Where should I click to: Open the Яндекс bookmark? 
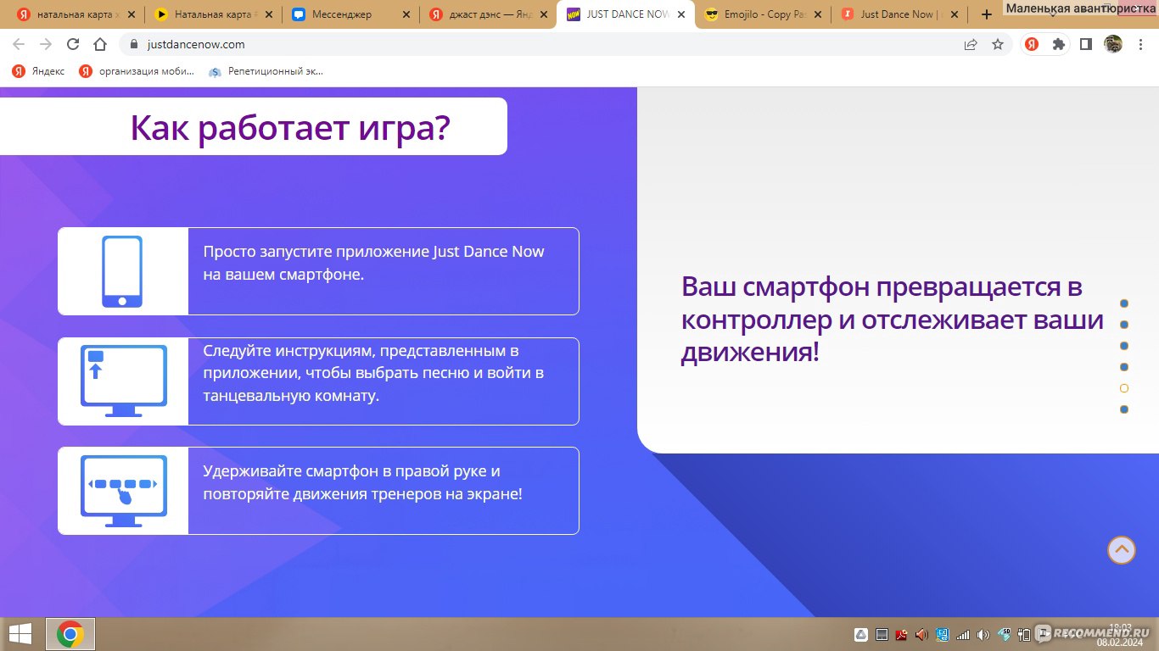pos(38,71)
